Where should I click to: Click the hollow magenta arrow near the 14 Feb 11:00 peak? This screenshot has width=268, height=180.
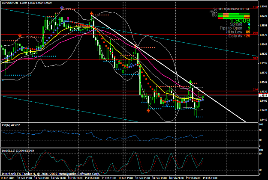pyautogui.click(x=68, y=18)
